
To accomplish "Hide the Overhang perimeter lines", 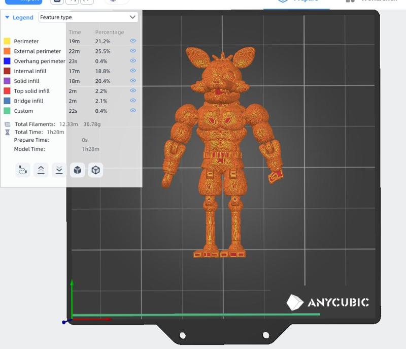I will coord(133,61).
